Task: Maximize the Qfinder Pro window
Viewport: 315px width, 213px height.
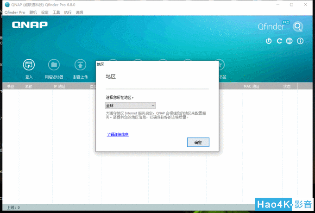Action: click(291, 5)
